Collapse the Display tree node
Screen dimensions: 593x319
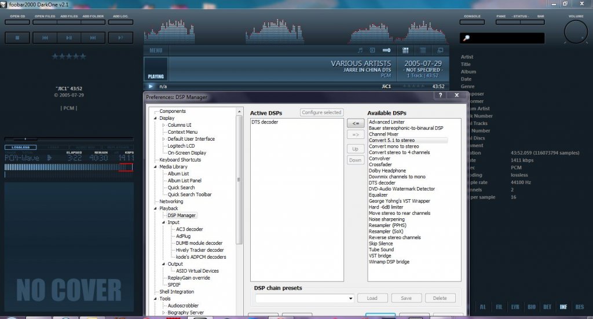pyautogui.click(x=155, y=118)
